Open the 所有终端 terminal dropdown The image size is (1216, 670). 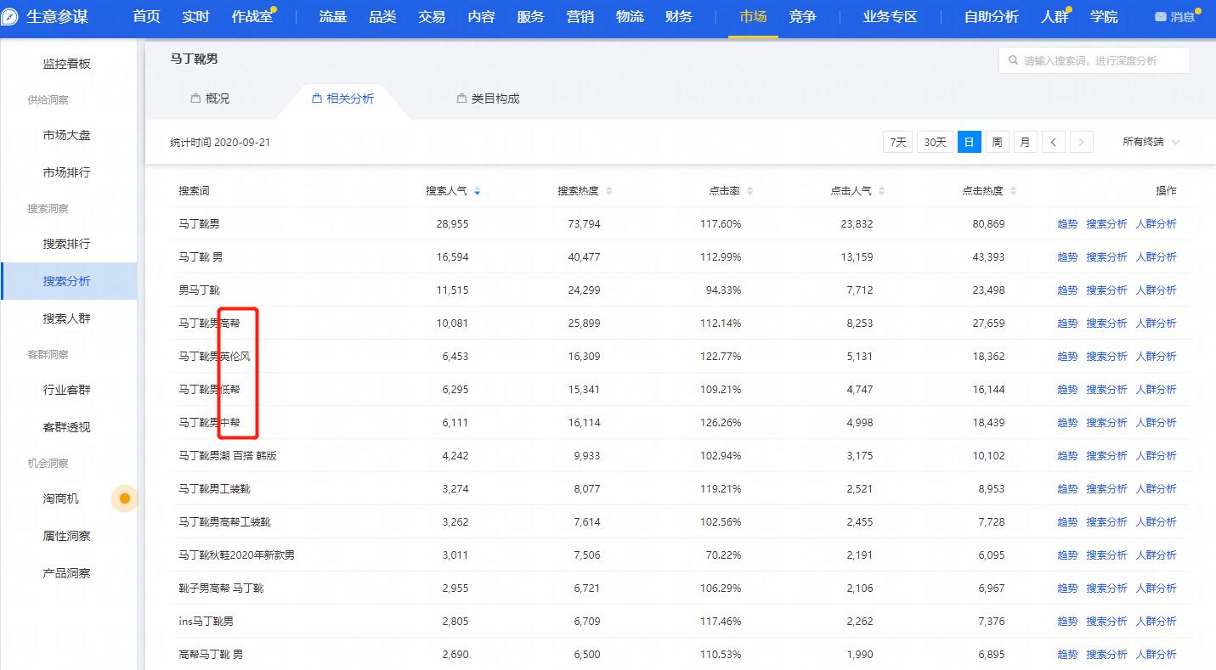1151,142
